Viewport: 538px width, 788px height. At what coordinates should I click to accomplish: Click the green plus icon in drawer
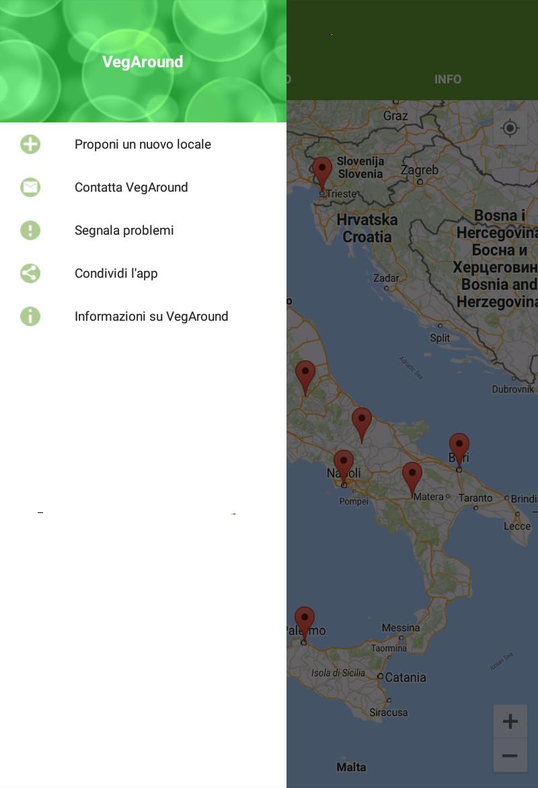point(30,145)
